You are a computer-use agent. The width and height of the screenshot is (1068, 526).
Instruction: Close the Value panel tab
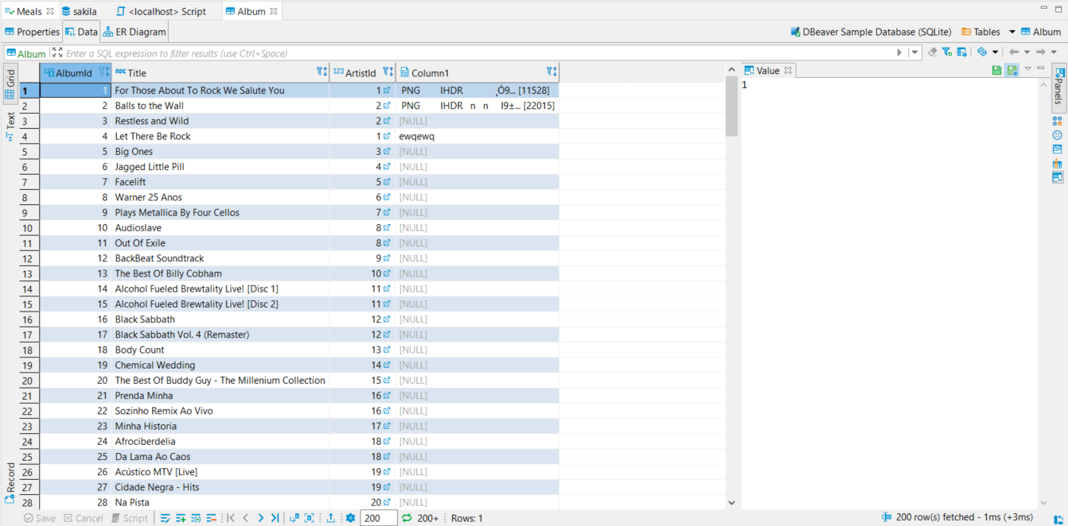788,71
